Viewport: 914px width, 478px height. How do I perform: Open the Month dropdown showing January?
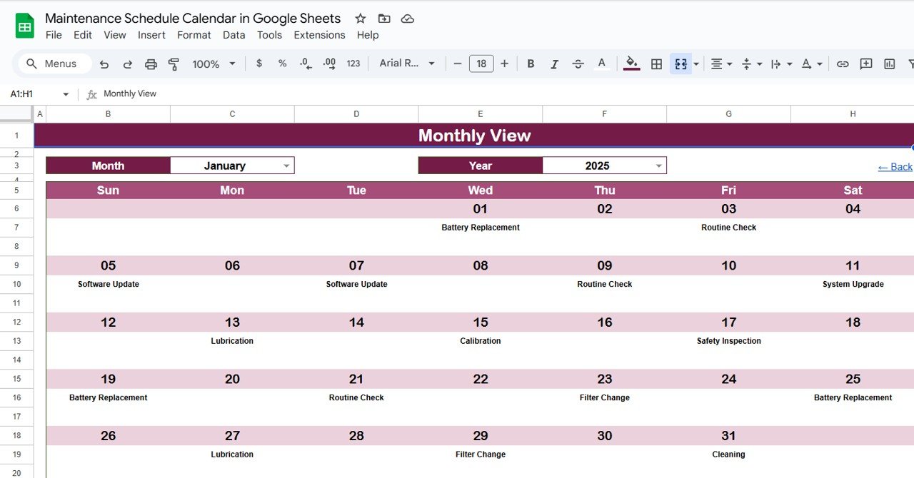232,166
